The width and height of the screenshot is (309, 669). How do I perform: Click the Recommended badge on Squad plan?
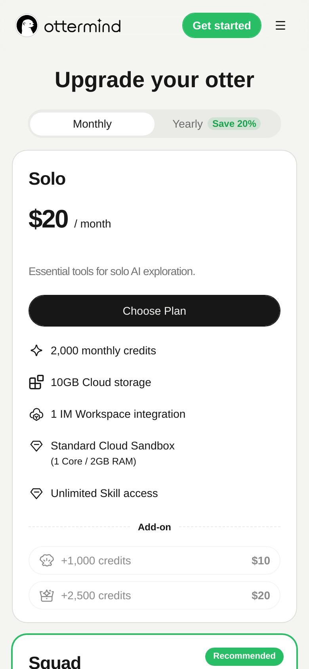pos(244,656)
